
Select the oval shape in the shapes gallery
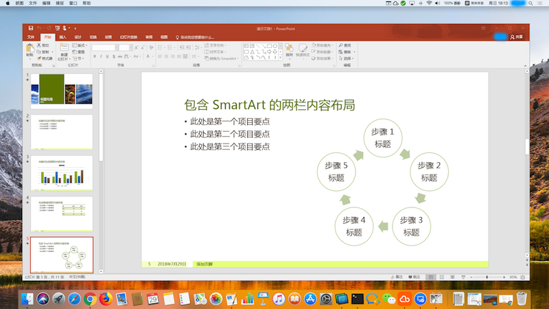[275, 46]
